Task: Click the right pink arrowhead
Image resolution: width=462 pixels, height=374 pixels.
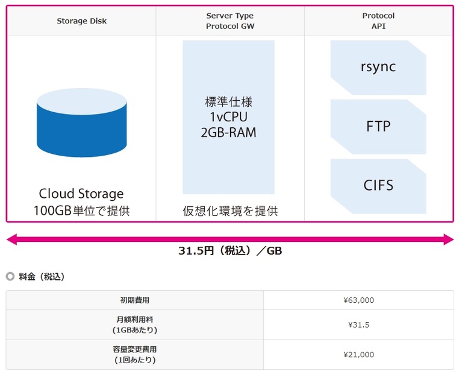Action: [448, 239]
